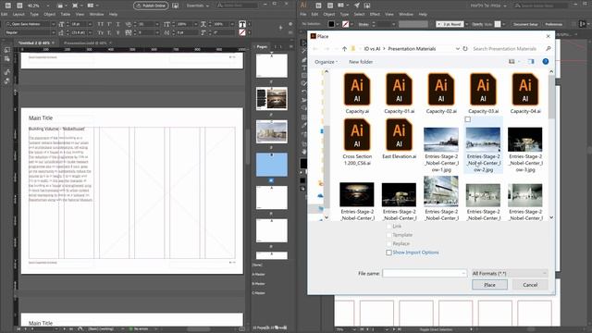Click the Cancel button in the Place dialog
The height and width of the screenshot is (333, 592).
[530, 285]
